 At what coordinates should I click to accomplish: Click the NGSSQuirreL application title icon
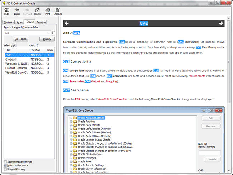tap(4, 3)
